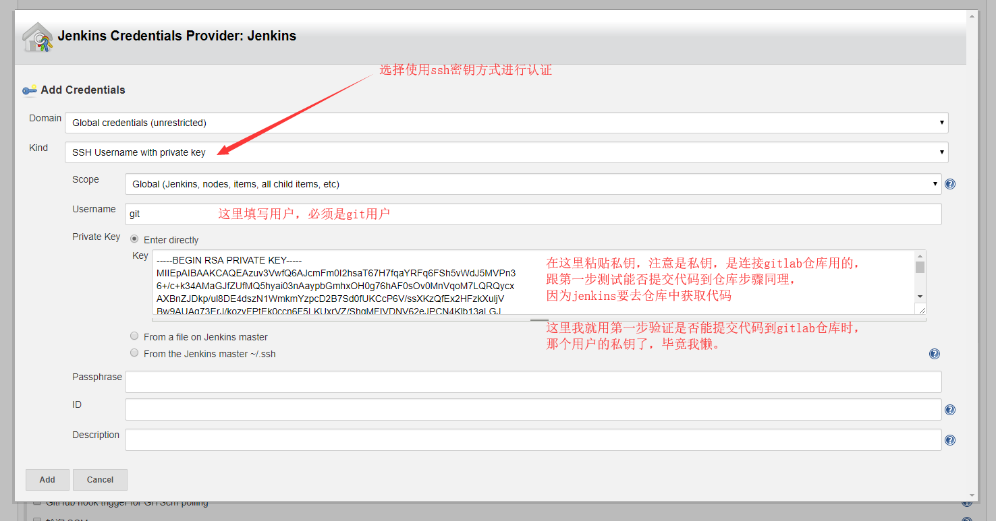Click the Key textarea scrollbar up arrow
This screenshot has width=996, height=521.
pyautogui.click(x=920, y=255)
